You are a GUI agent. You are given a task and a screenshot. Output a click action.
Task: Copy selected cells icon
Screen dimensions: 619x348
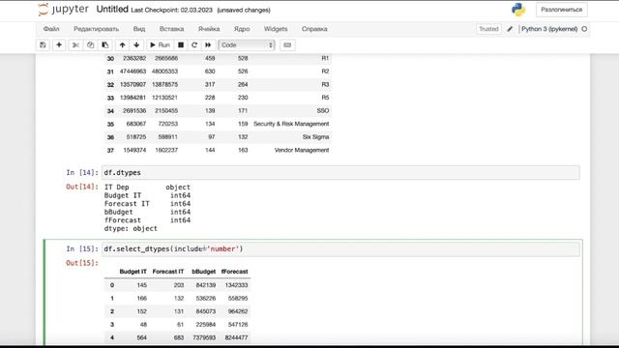[90, 45]
